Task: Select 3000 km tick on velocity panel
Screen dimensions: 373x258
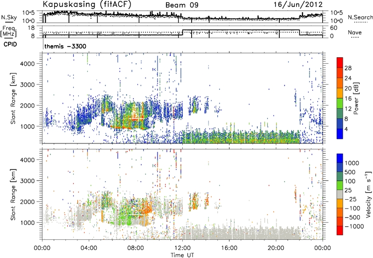Action: click(x=28, y=181)
